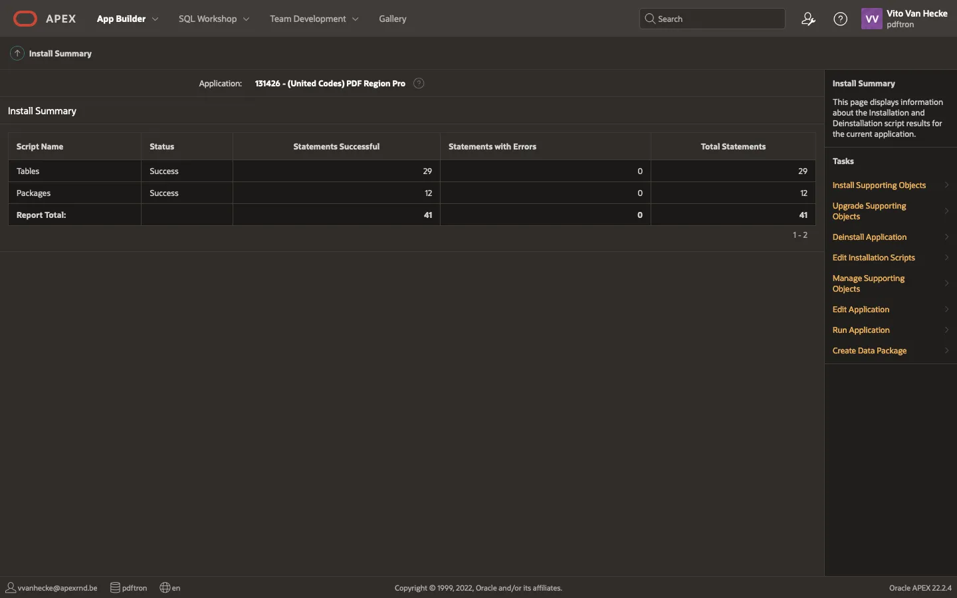Expand the App Builder dropdown arrow
The width and height of the screenshot is (957, 598).
click(x=156, y=19)
